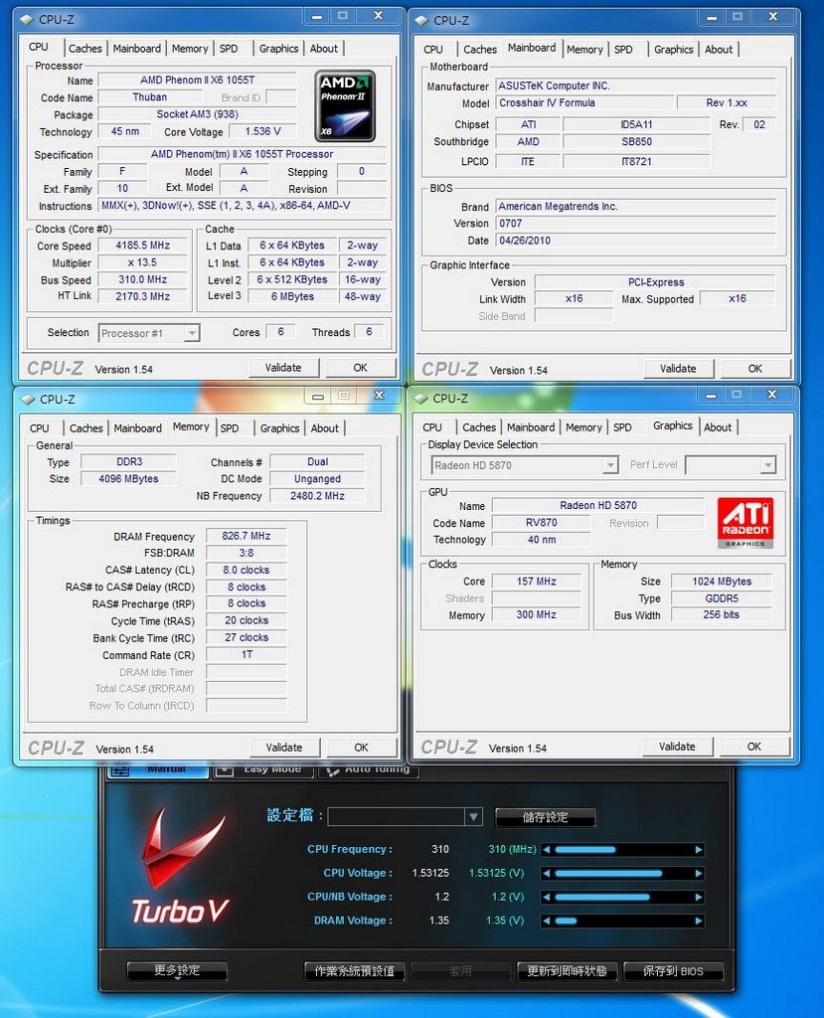Open About tab in the Processor window

point(323,49)
